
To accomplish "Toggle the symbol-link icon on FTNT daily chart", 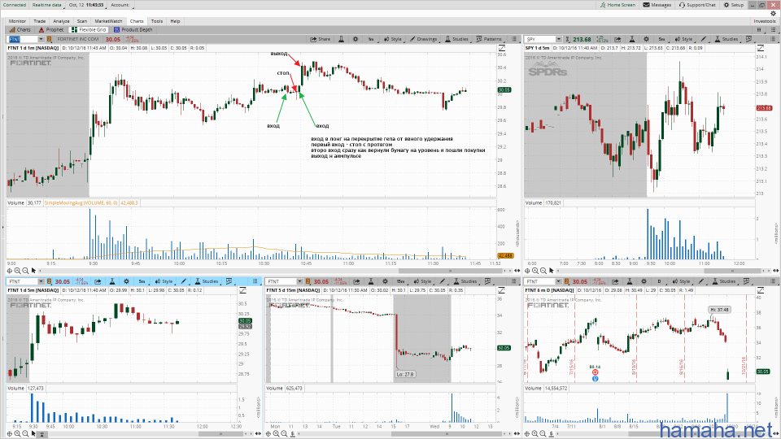I will click(x=566, y=281).
